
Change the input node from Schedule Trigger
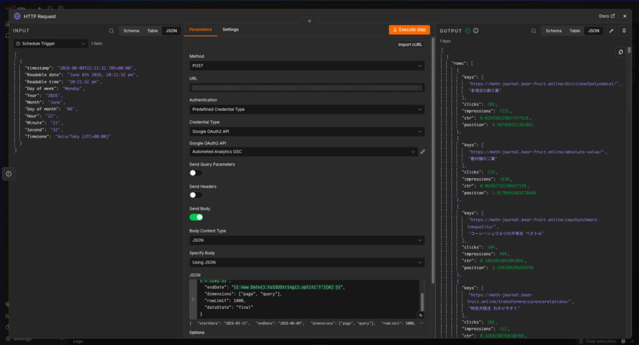[x=51, y=44]
